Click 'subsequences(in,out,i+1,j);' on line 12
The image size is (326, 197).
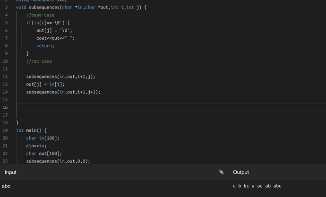(60, 77)
